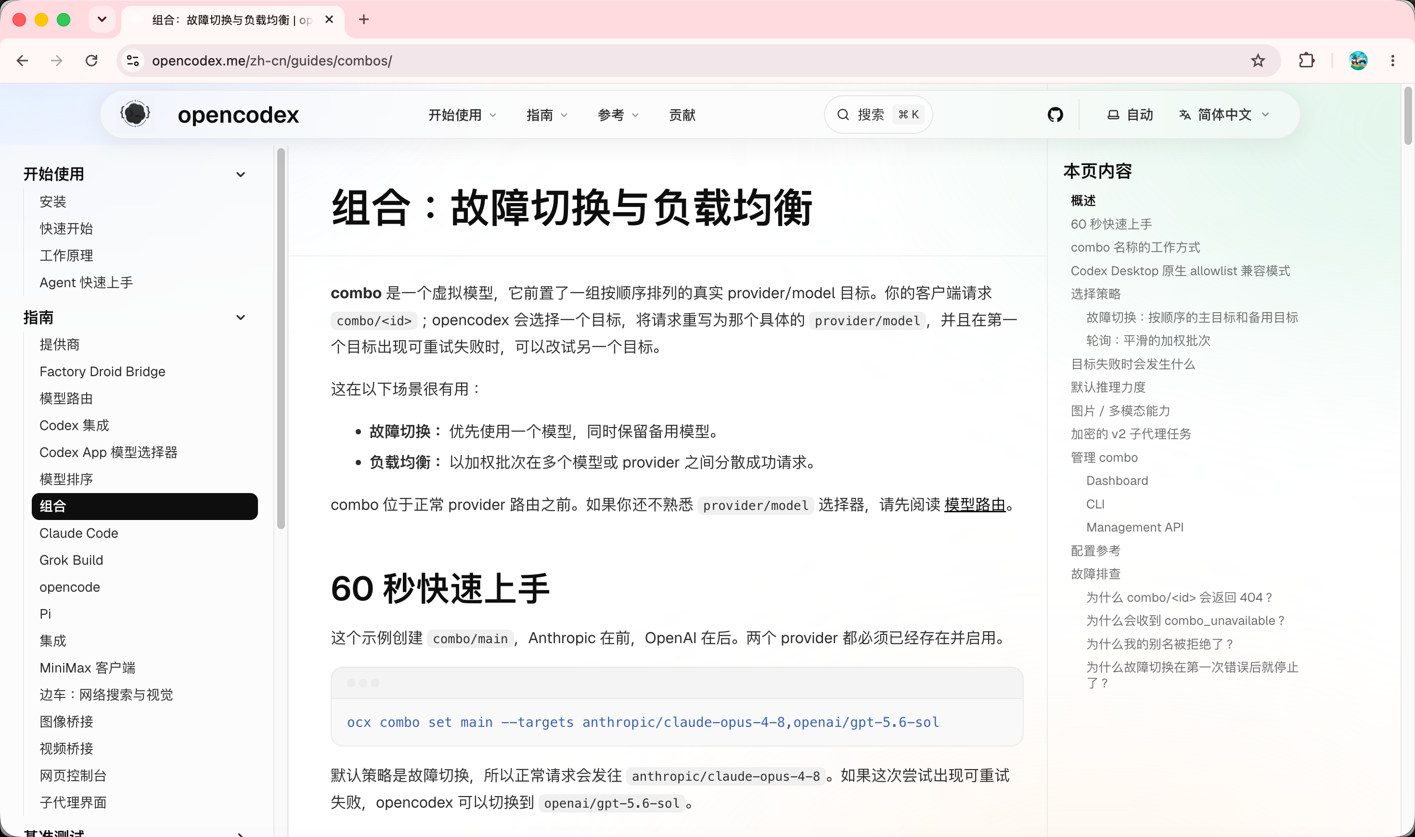1415x837 pixels.
Task: View site information icon in address bar
Action: pyautogui.click(x=133, y=60)
